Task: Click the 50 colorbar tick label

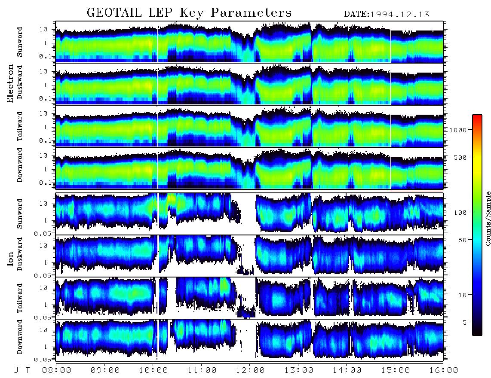Action: [x=463, y=240]
